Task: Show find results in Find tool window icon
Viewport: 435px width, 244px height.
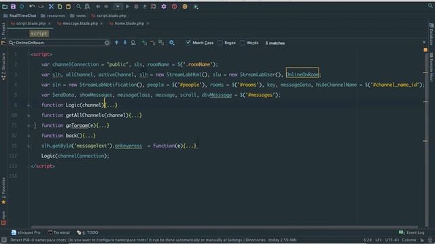Action: click(x=133, y=43)
